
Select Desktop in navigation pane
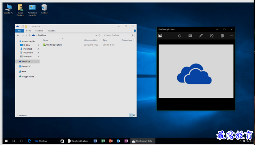pyautogui.click(x=25, y=45)
